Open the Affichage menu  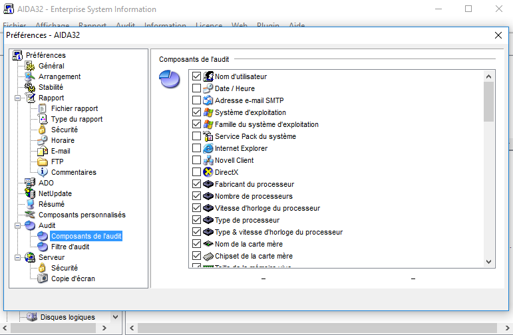tap(53, 25)
